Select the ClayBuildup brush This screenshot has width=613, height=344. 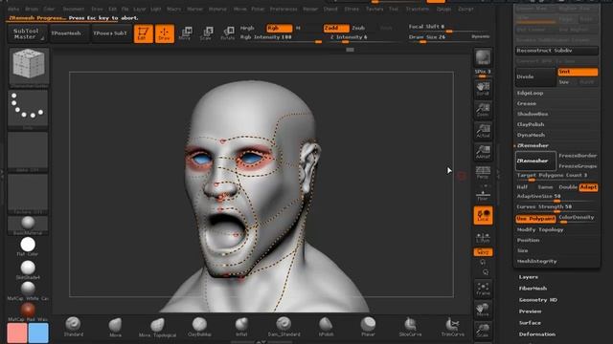click(199, 327)
